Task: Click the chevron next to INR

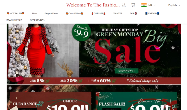Action: click(155, 5)
